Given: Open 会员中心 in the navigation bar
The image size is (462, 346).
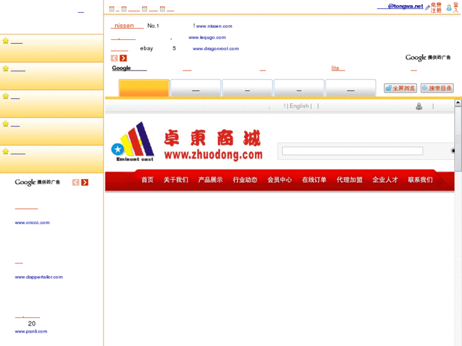Looking at the screenshot, I should (280, 180).
